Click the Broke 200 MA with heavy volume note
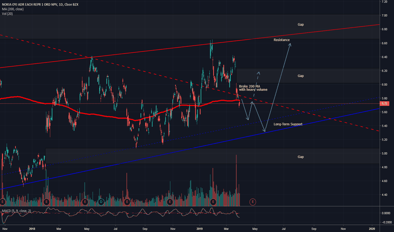This screenshot has height=232, width=394. click(x=253, y=88)
